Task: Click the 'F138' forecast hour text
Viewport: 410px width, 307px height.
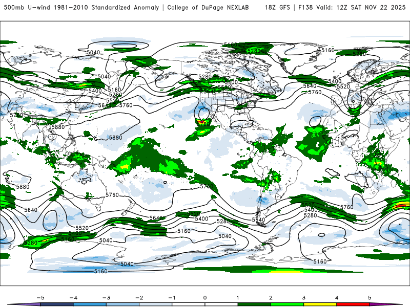Action: click(x=305, y=7)
